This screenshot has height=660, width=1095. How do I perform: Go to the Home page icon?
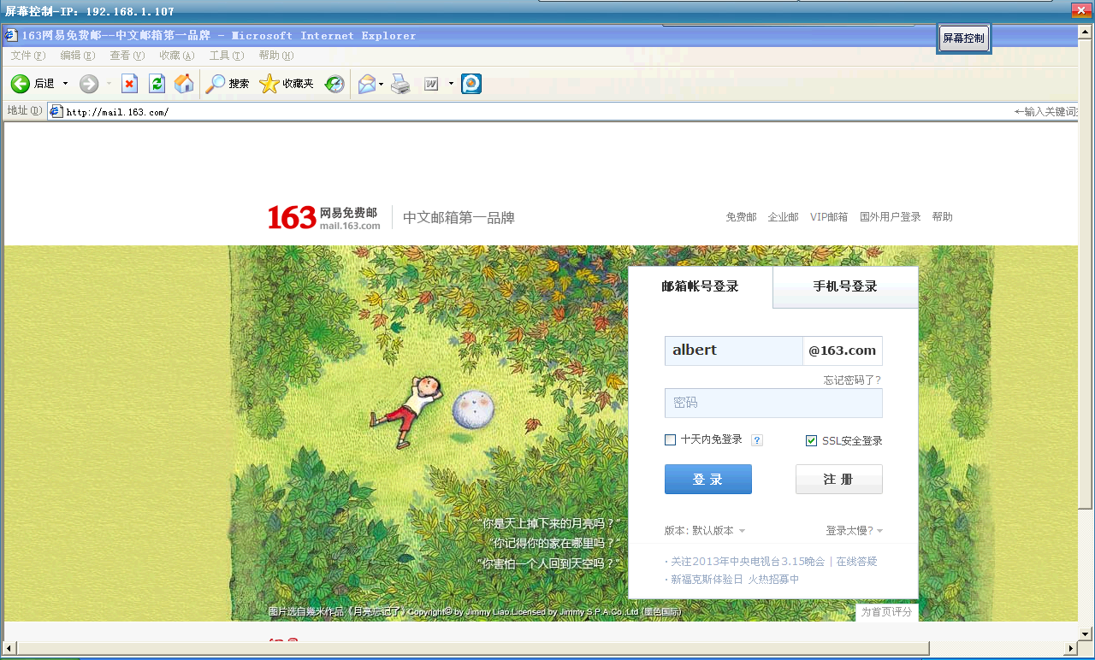pyautogui.click(x=184, y=84)
